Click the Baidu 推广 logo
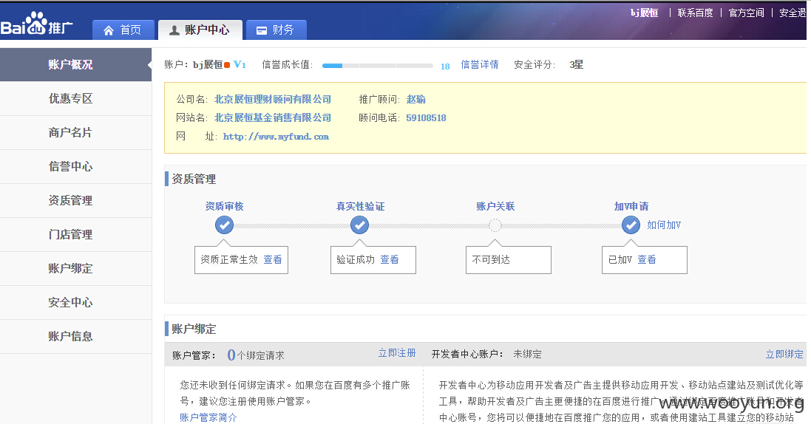The width and height of the screenshot is (811, 424). [x=37, y=24]
